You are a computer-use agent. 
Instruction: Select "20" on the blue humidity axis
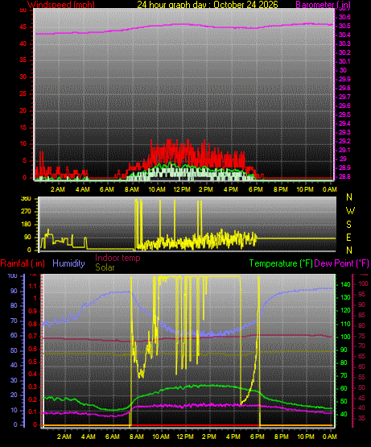click(14, 395)
